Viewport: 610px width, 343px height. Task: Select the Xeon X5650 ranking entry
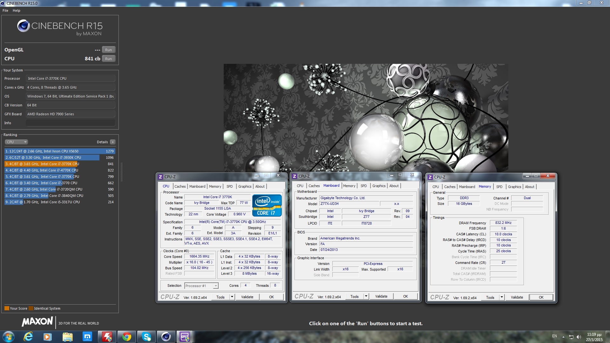(x=60, y=151)
